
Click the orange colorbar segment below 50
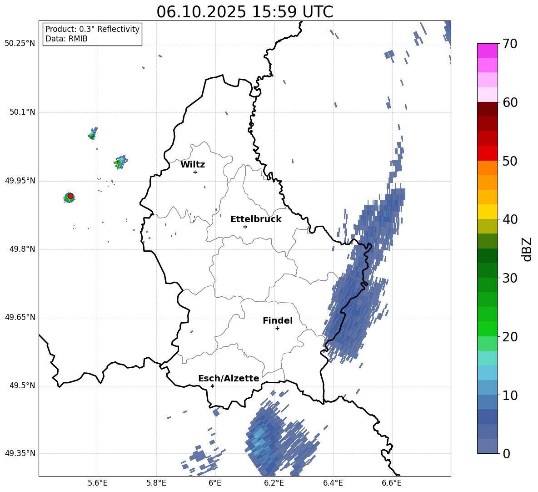click(x=487, y=167)
